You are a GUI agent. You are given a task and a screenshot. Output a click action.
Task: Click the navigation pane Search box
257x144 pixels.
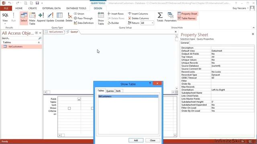[x=20, y=38]
